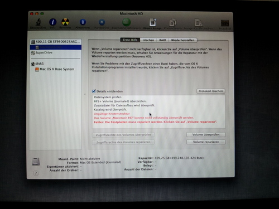Click the 'Zusatzdatei für Dateiaufbau' log line
Image resolution: width=279 pixels, height=209 pixels.
124,105
